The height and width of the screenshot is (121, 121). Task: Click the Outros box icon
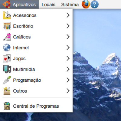(x=7, y=91)
